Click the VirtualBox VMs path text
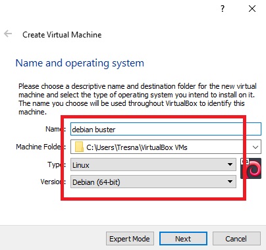 (137, 147)
